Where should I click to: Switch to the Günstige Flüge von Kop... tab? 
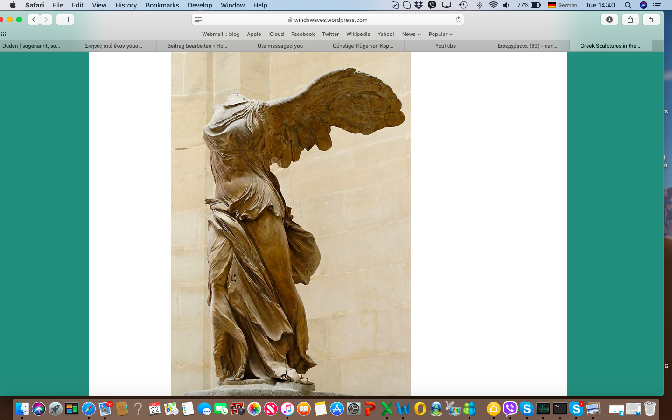point(363,46)
